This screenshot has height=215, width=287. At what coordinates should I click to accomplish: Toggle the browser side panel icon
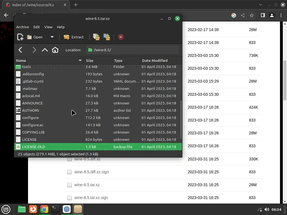[x=263, y=15]
